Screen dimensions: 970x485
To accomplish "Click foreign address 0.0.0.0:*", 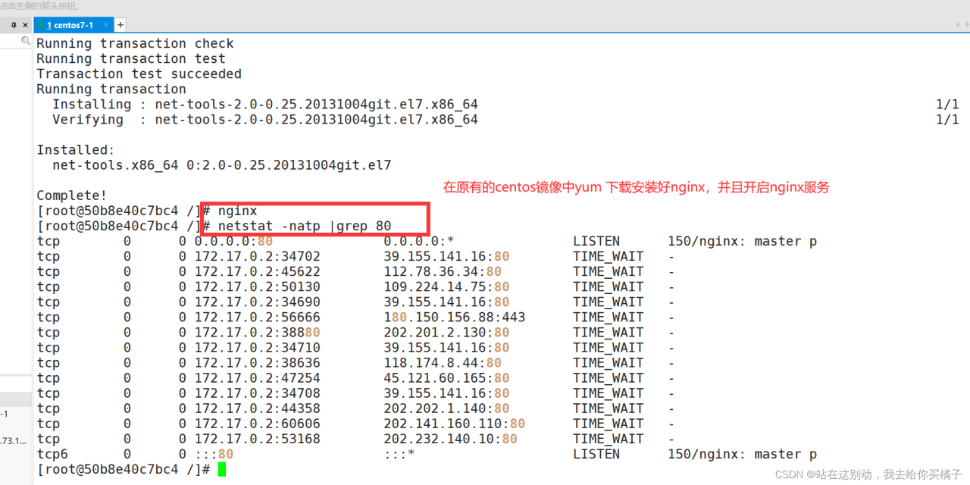I will 419,241.
